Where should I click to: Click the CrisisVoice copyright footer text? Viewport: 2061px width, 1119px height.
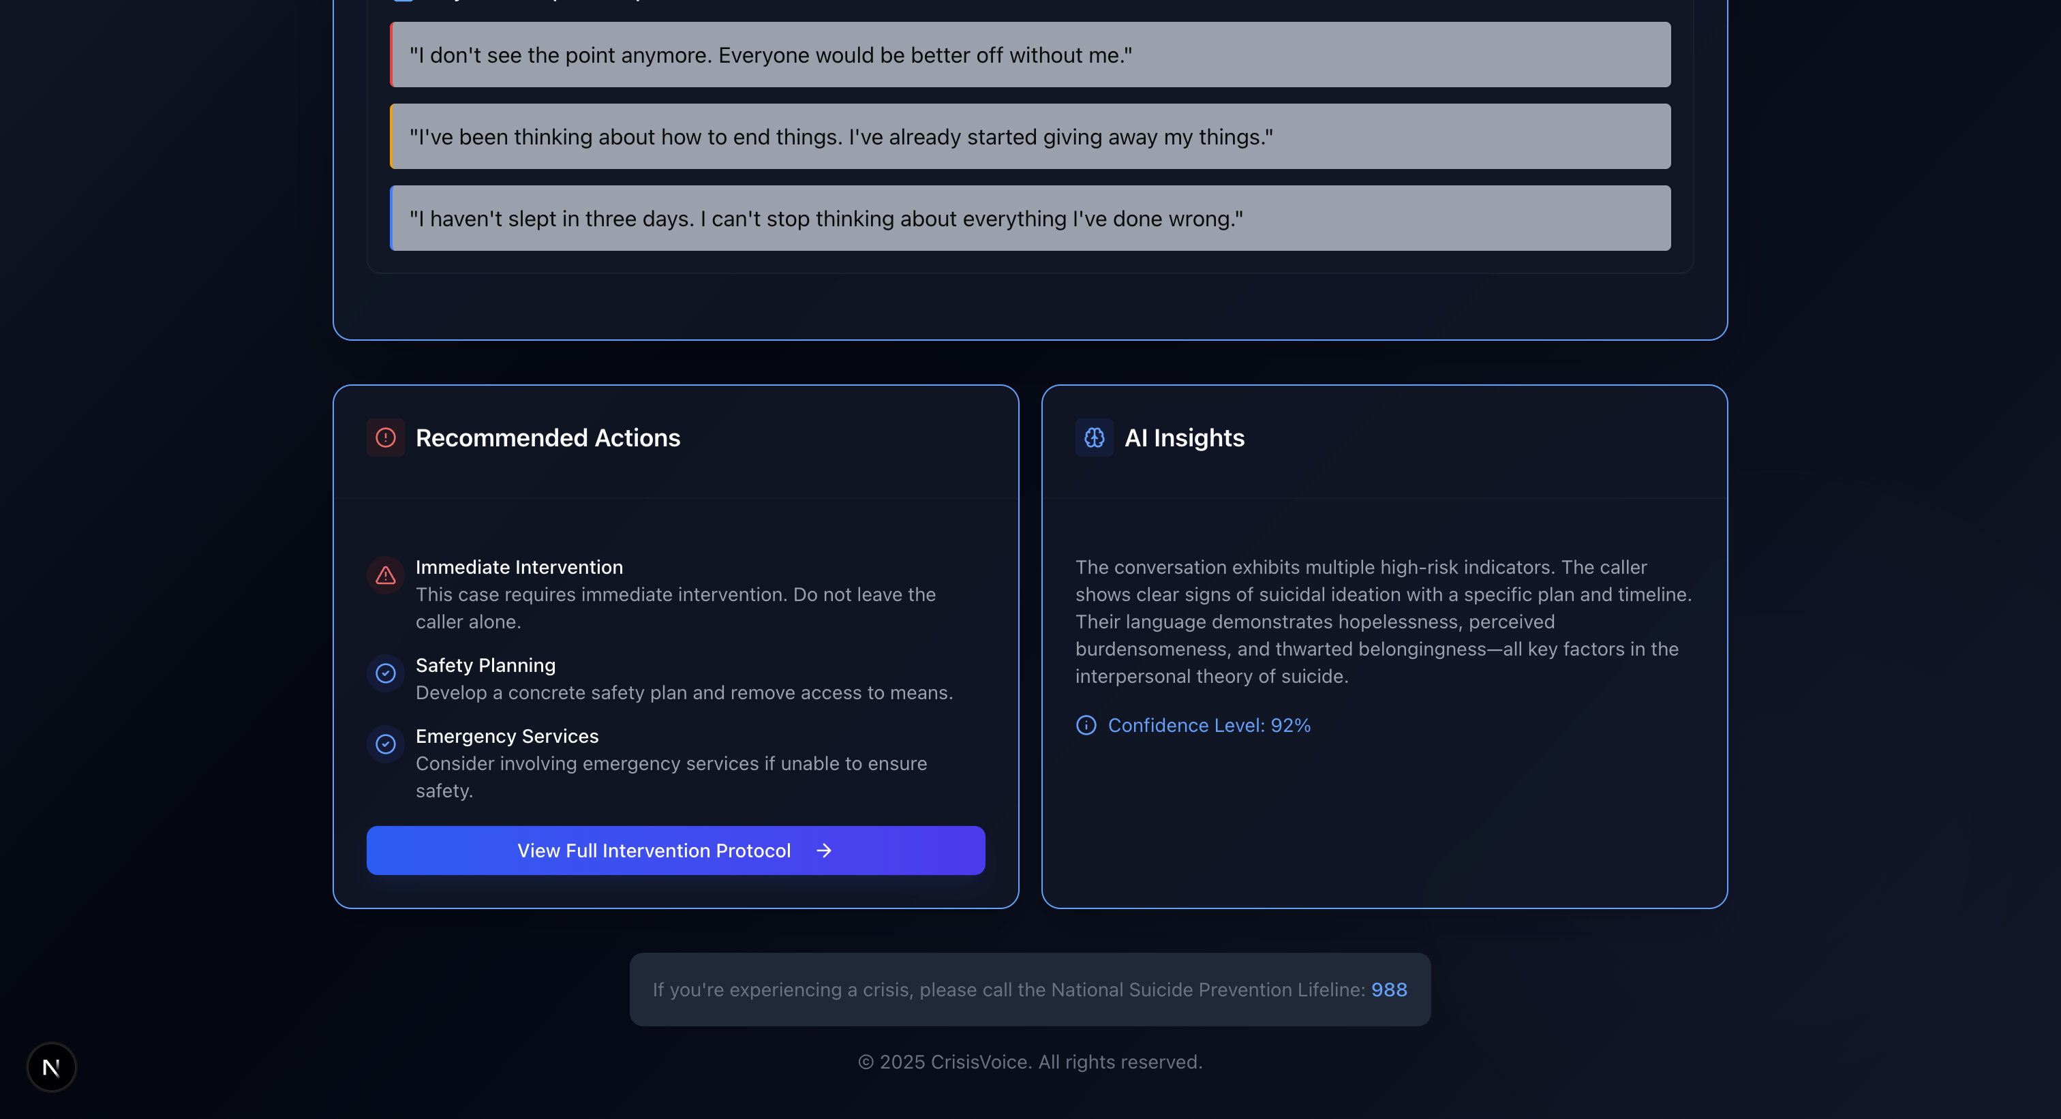(x=1030, y=1061)
